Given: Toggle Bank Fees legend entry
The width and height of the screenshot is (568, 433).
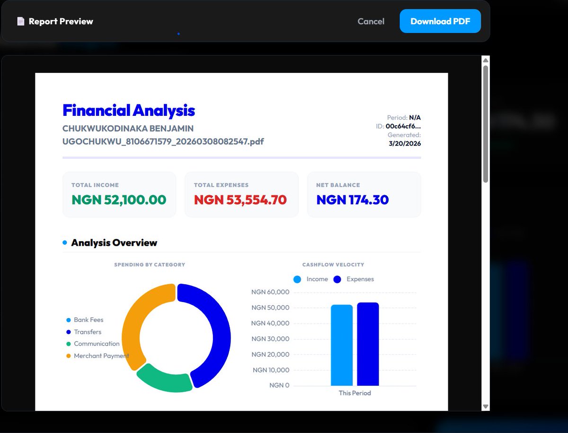Looking at the screenshot, I should click(x=85, y=320).
